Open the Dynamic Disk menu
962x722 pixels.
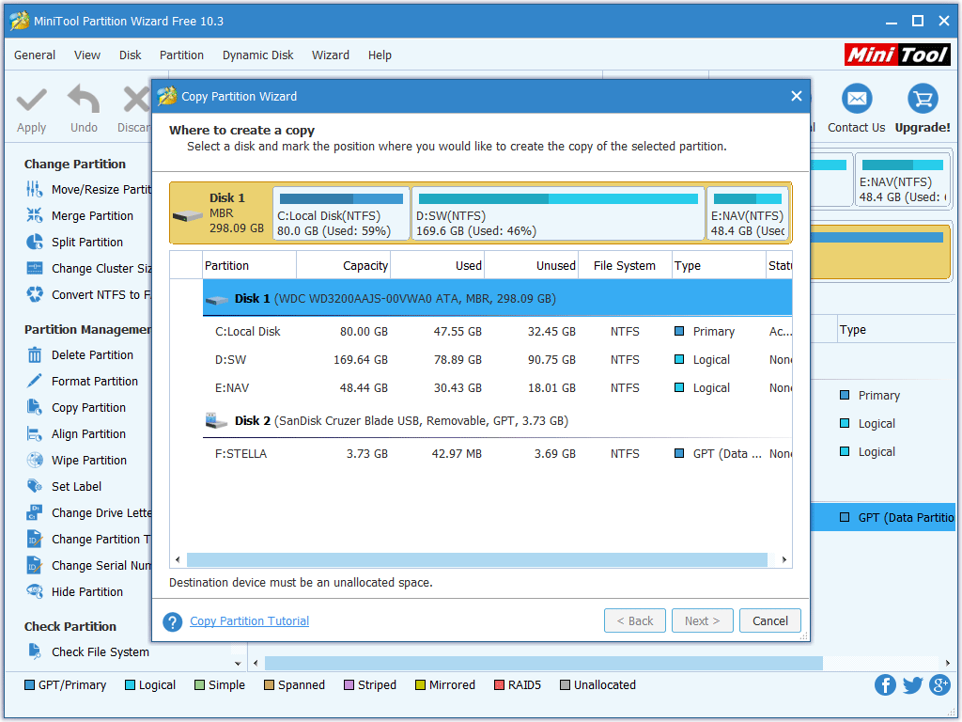pyautogui.click(x=257, y=55)
